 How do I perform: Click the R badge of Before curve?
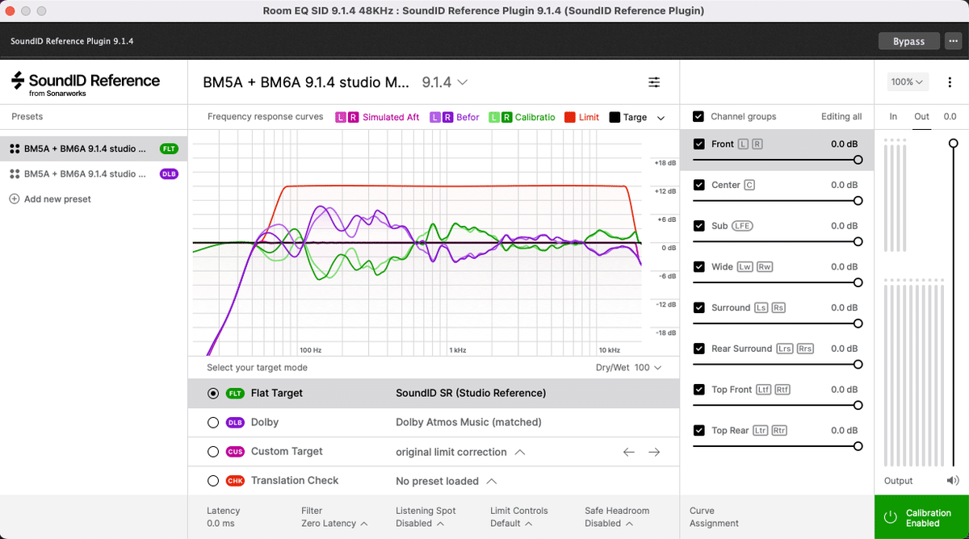pos(447,117)
